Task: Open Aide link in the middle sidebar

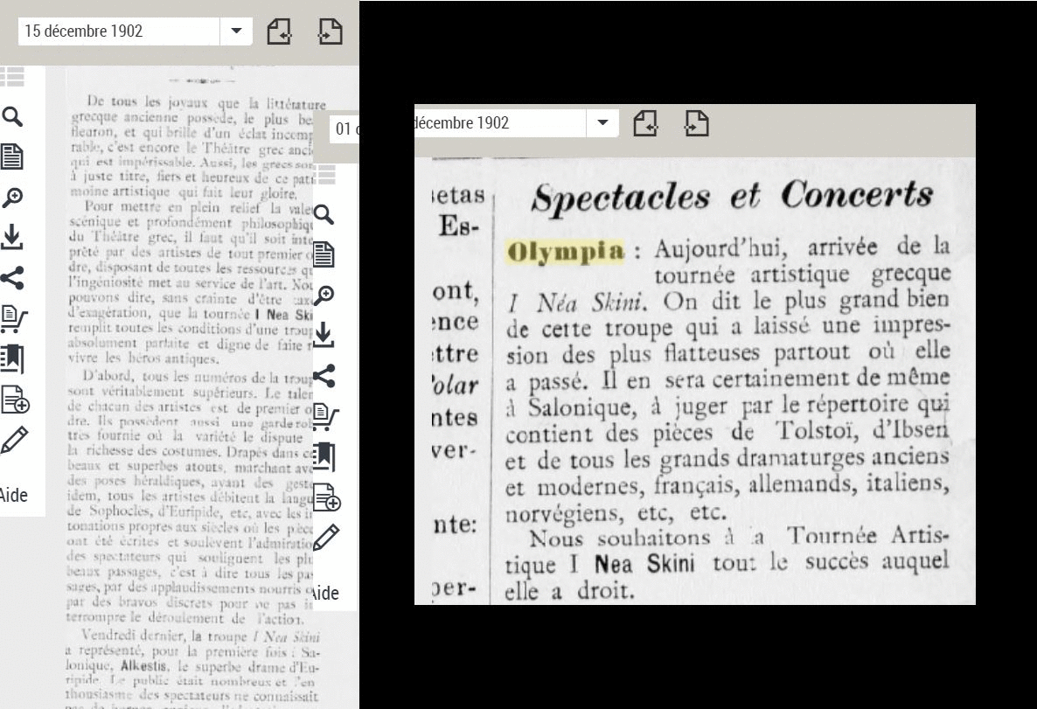Action: 325,593
